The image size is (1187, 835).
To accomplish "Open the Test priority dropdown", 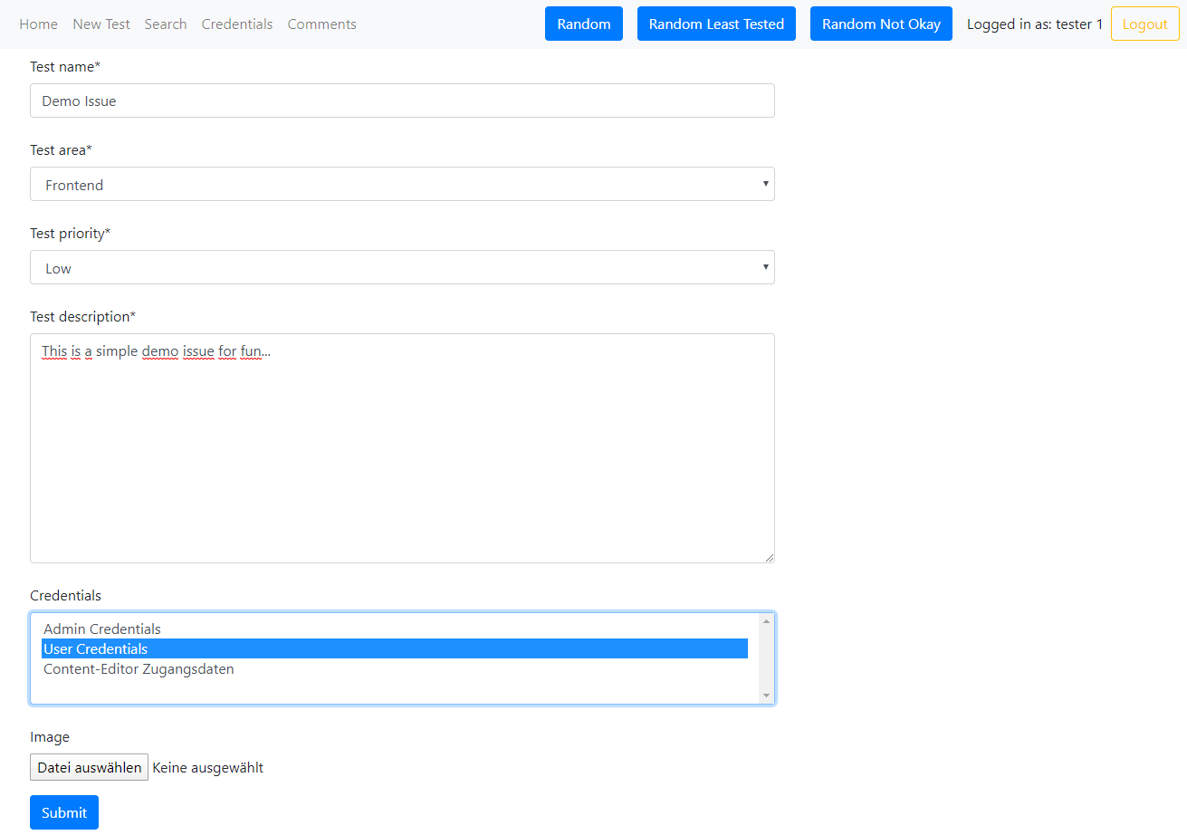I will (x=402, y=268).
